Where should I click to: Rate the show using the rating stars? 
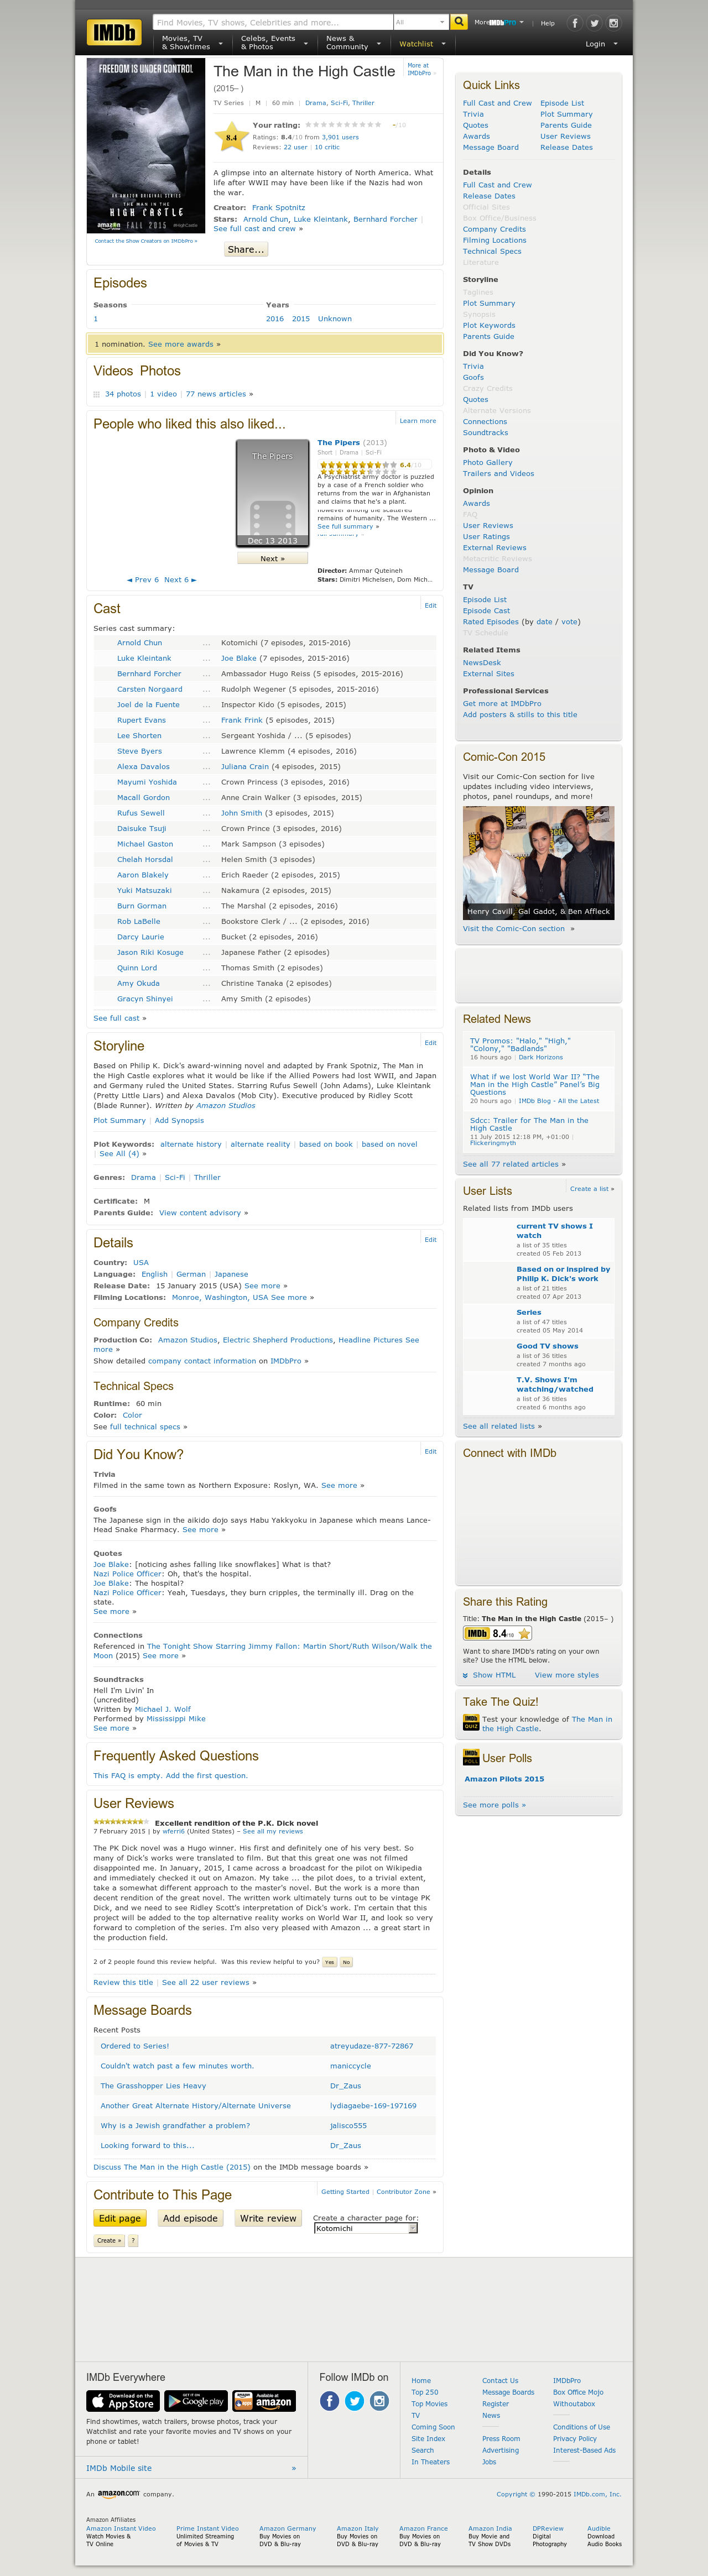pyautogui.click(x=343, y=125)
